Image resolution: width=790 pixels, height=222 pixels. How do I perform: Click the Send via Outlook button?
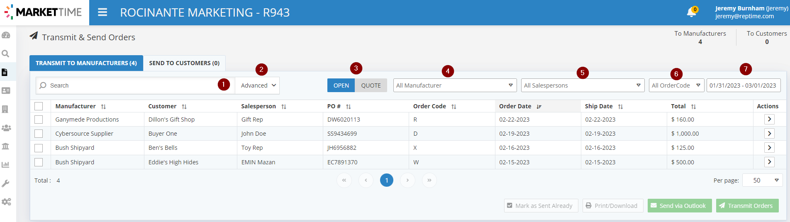coord(679,206)
